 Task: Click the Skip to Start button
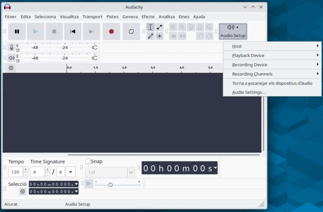[x=73, y=31]
